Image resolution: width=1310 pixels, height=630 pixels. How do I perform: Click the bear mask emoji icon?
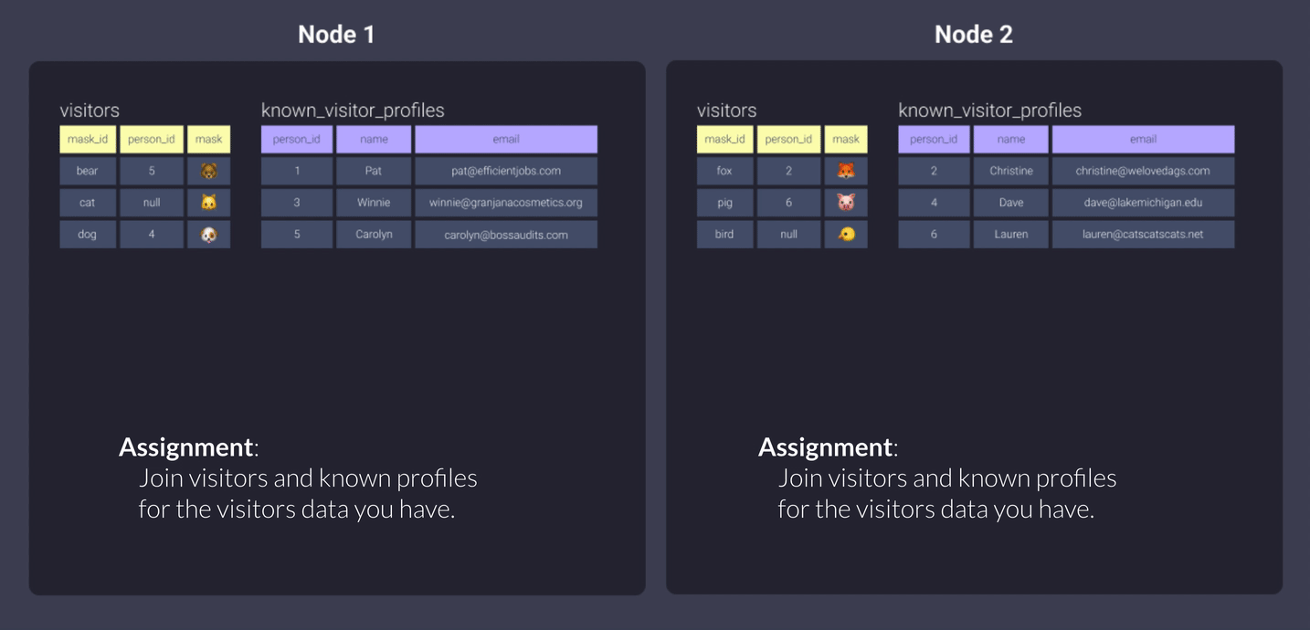(x=208, y=171)
